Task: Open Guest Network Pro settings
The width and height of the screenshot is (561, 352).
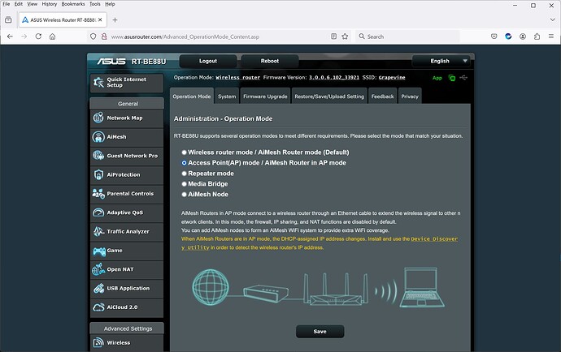Action: tap(127, 156)
